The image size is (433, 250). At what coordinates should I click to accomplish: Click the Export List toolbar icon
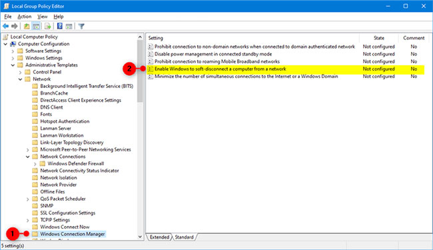click(48, 26)
